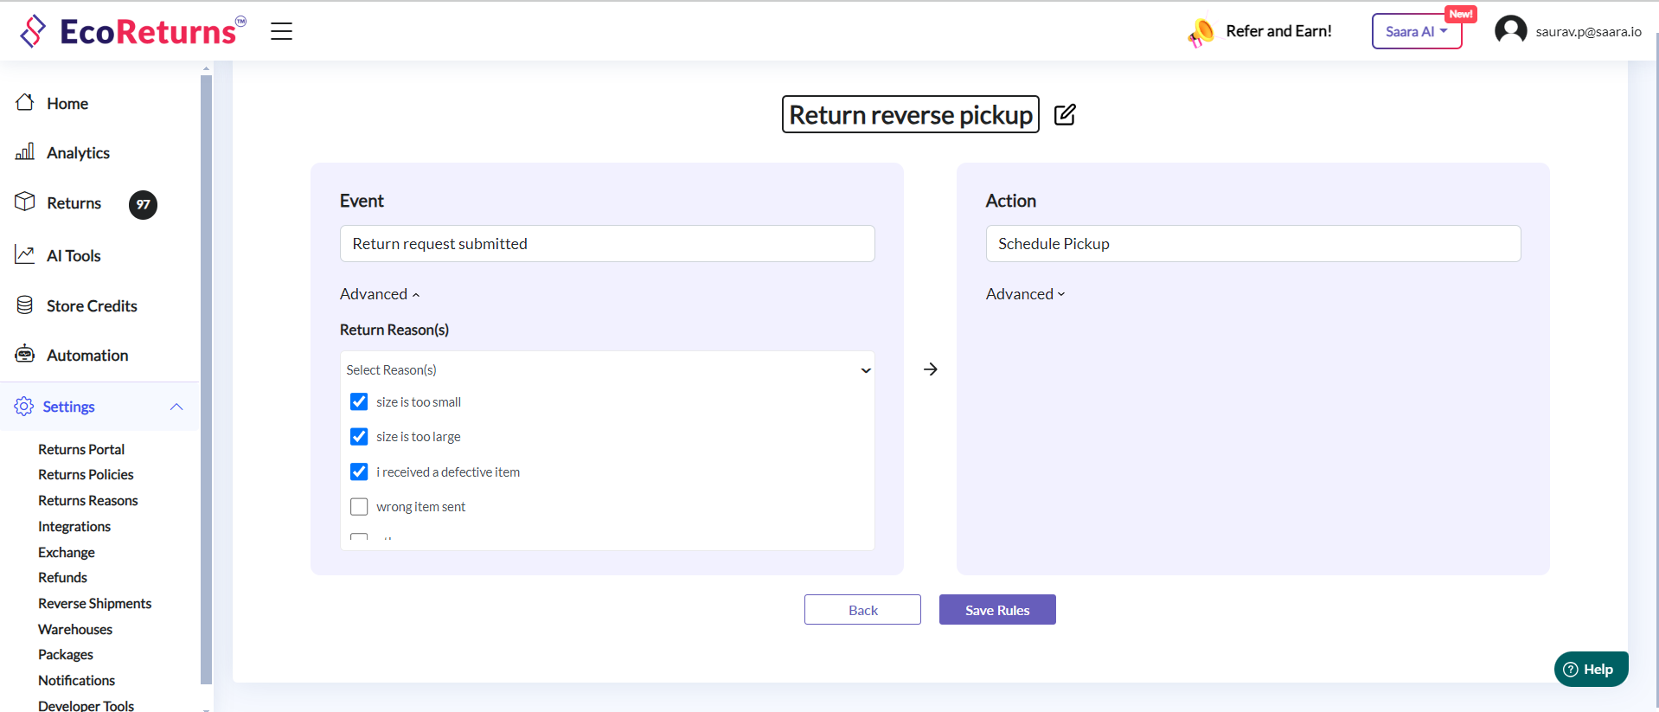This screenshot has width=1659, height=712.
Task: Click the Back button
Action: 862,610
